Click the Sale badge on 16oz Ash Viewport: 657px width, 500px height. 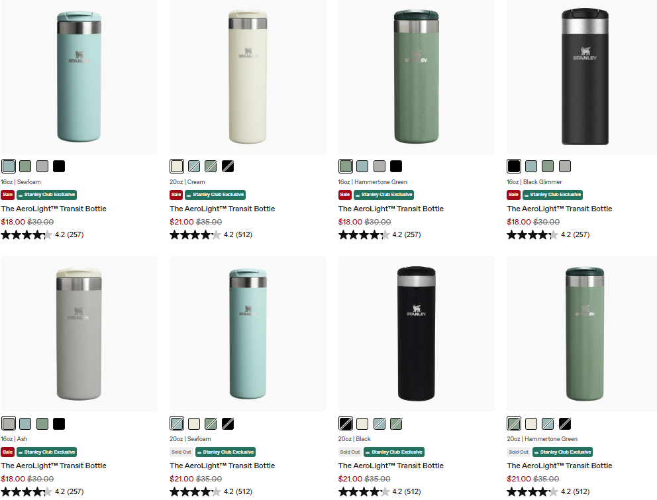point(7,452)
